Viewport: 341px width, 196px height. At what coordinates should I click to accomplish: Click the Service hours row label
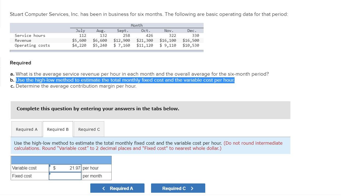tap(30, 35)
